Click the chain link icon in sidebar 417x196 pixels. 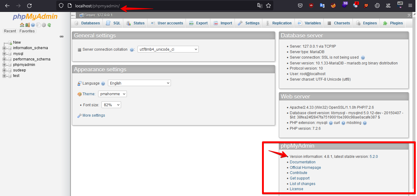61,36
